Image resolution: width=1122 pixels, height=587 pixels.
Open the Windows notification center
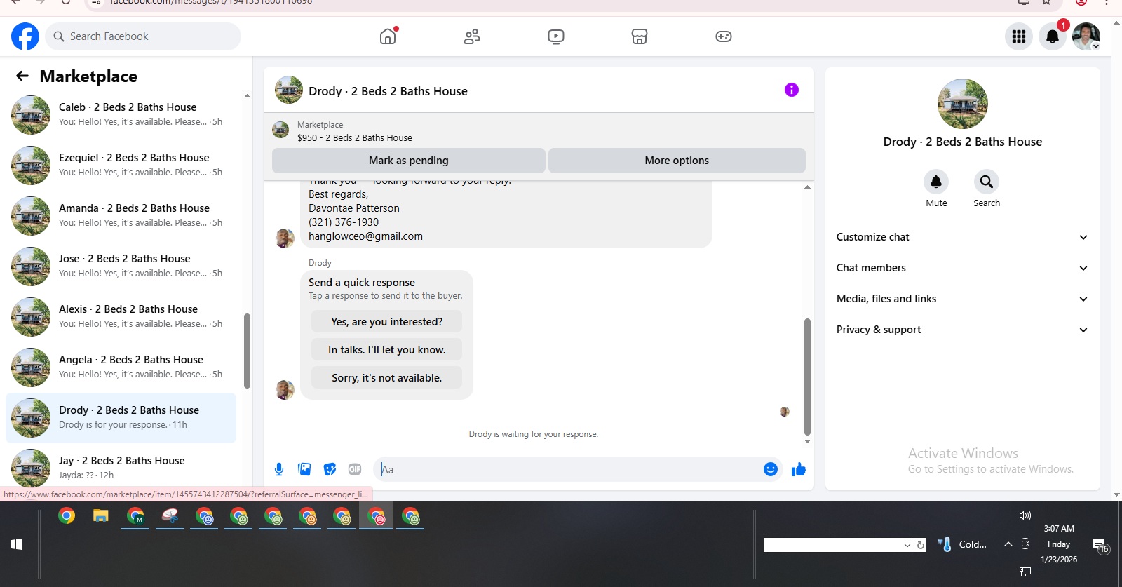click(1100, 545)
